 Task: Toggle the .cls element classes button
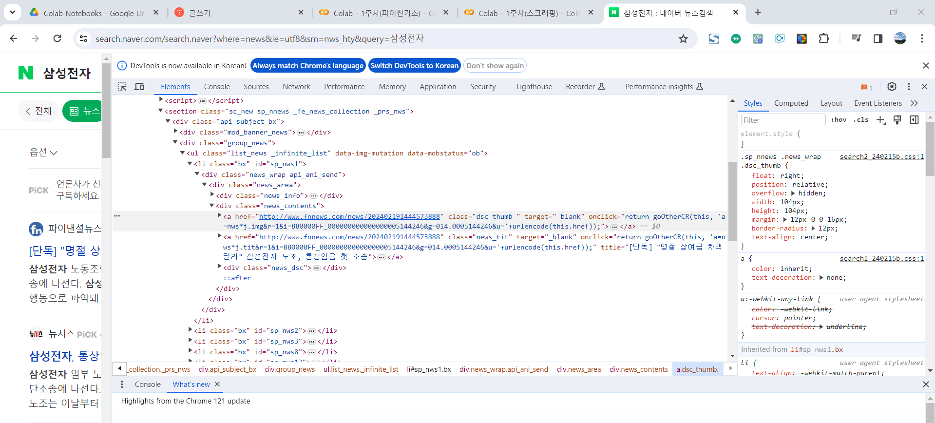(x=861, y=120)
